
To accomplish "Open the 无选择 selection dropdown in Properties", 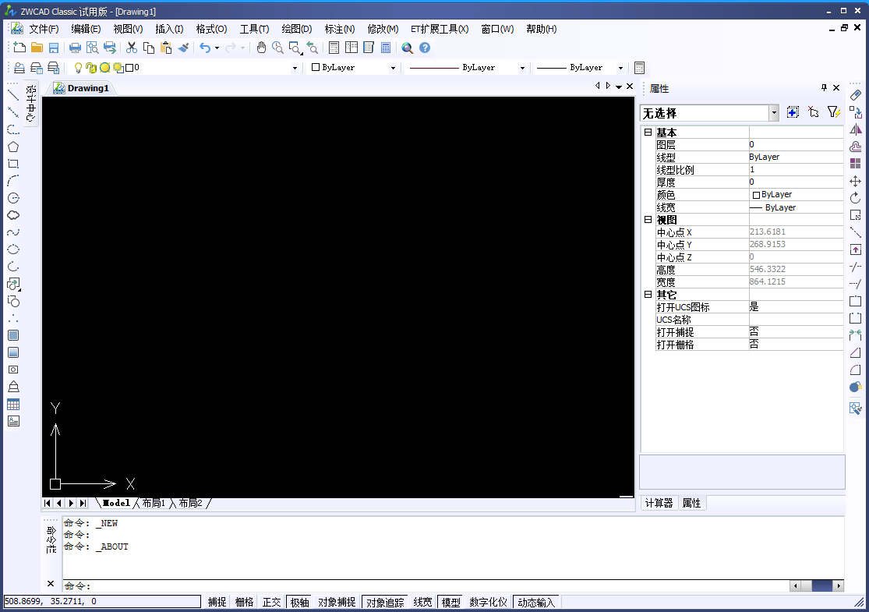I will click(x=772, y=112).
